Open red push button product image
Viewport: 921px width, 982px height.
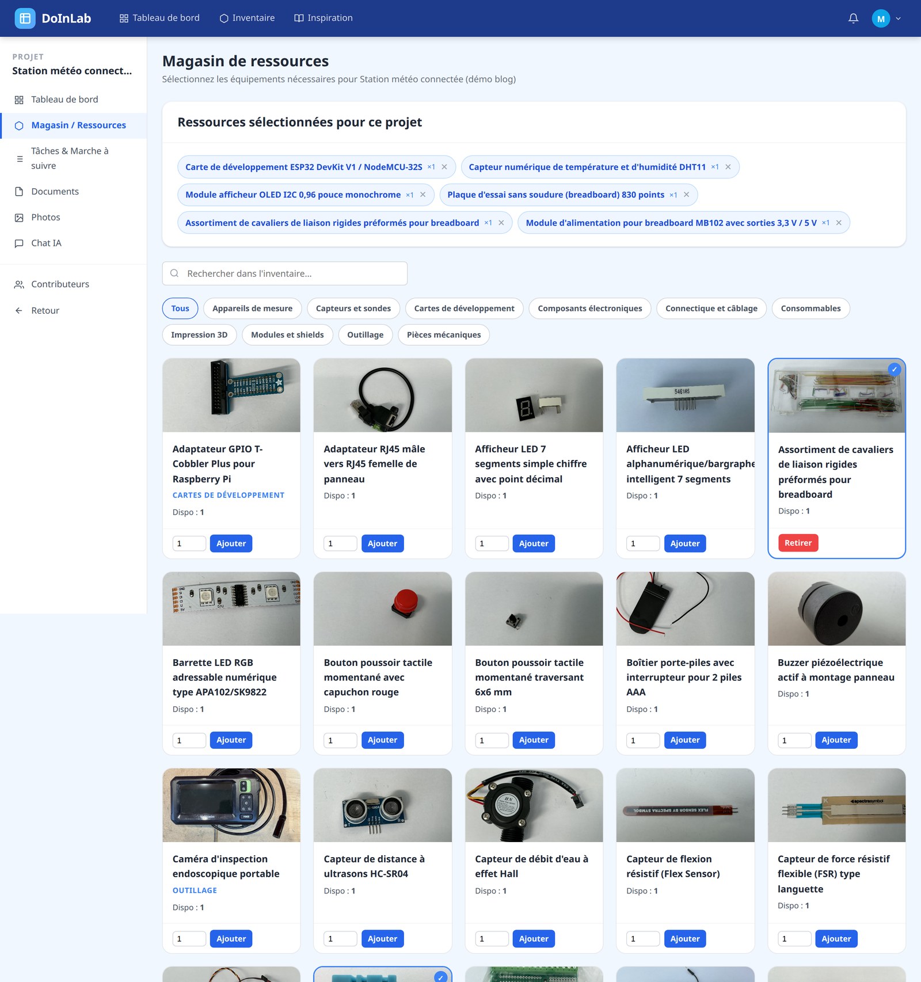[x=382, y=609]
